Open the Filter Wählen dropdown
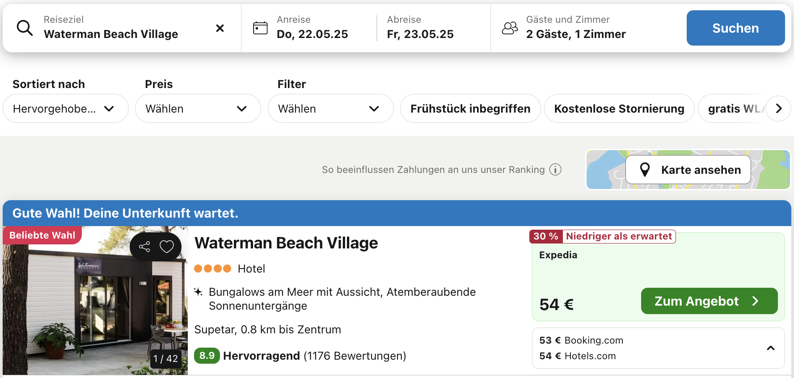The image size is (794, 378). click(330, 109)
